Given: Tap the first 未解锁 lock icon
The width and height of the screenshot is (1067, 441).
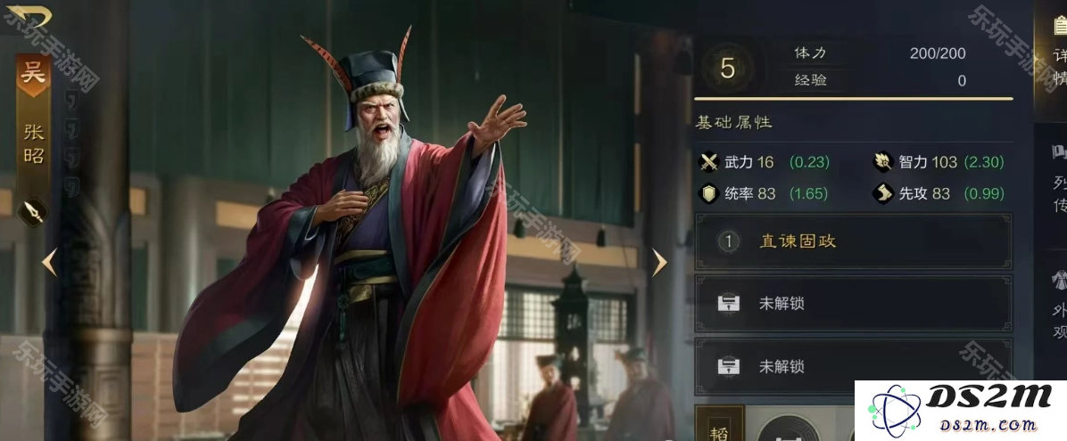Looking at the screenshot, I should pos(728,303).
